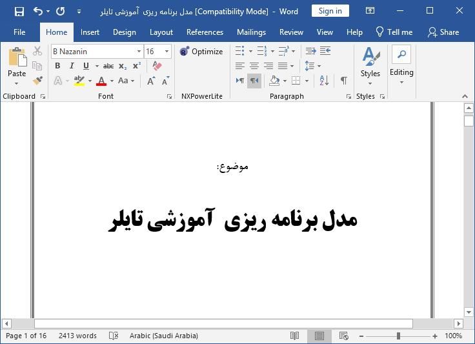Click the NXPowerLite Optimize button
Viewport: 475px width, 344px height.
201,52
